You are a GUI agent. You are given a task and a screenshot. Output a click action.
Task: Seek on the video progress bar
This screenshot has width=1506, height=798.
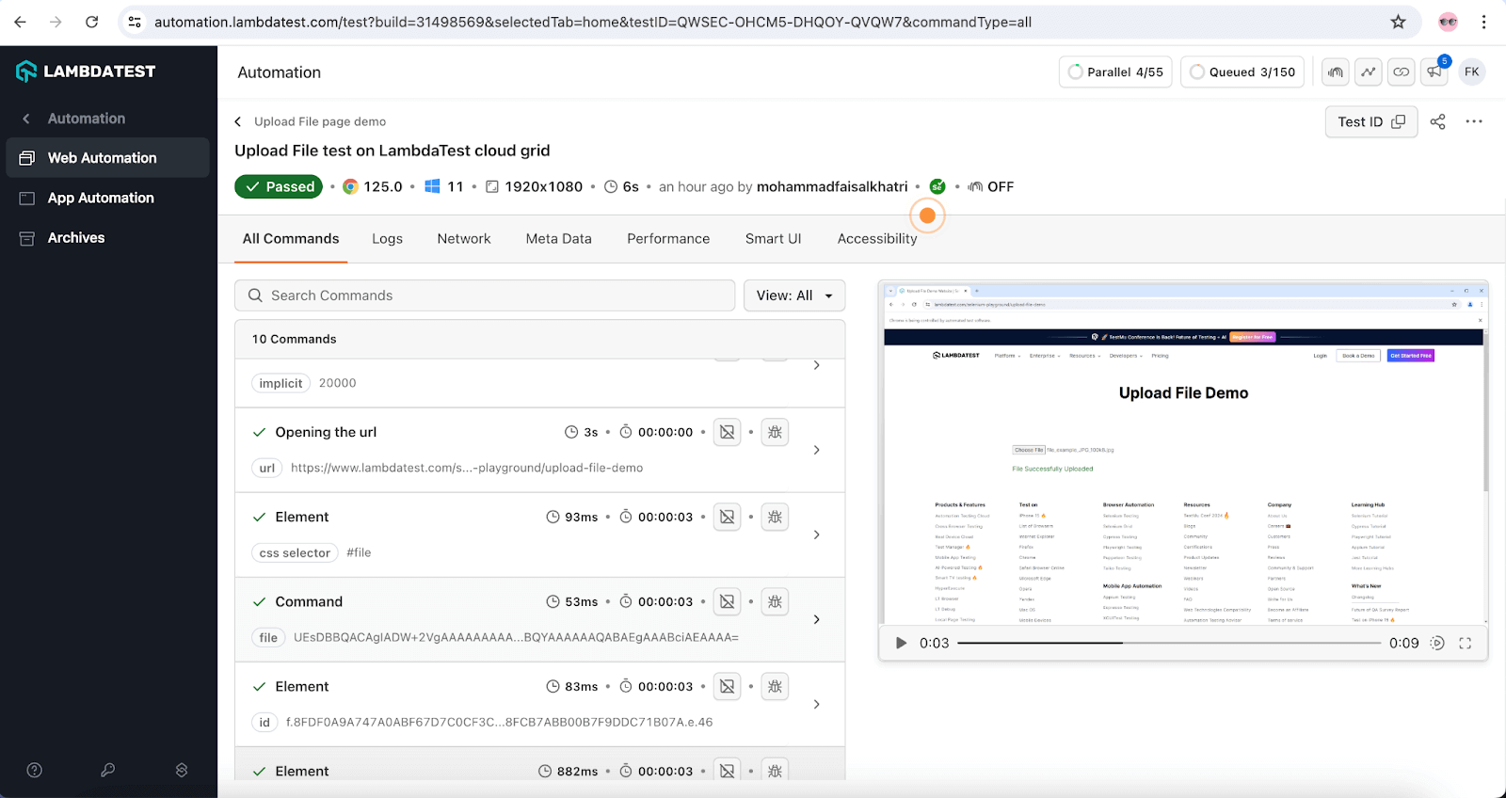pos(1169,643)
